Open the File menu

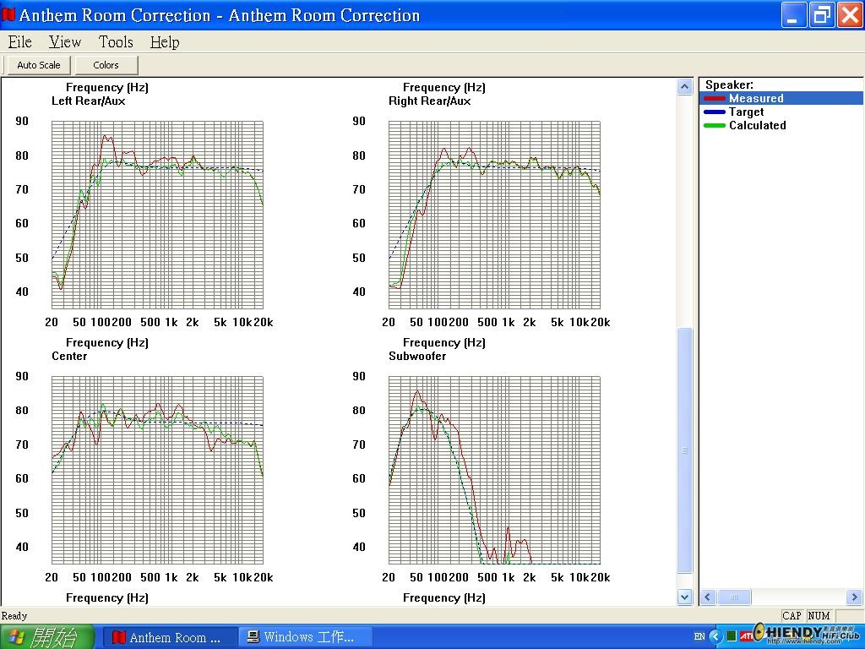pos(20,42)
